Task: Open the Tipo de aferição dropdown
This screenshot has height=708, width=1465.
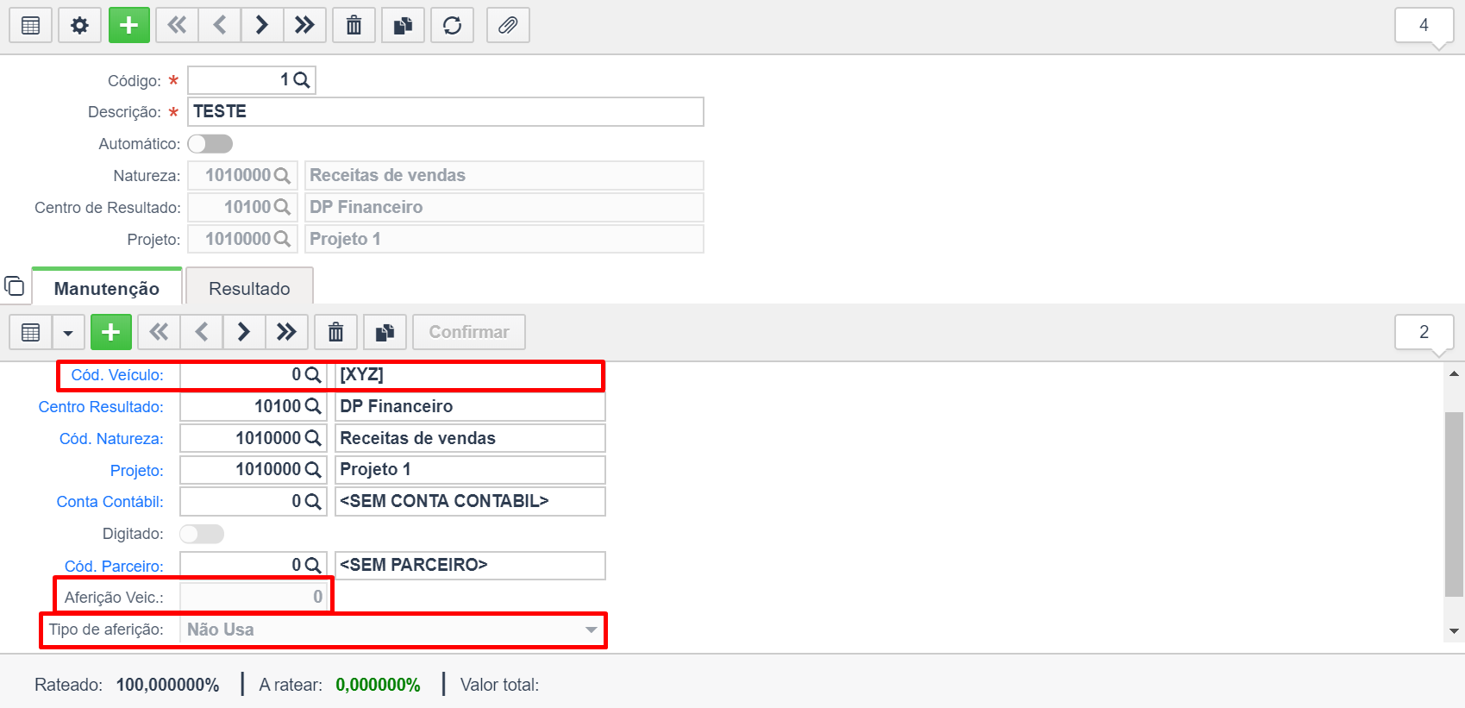Action: click(392, 630)
